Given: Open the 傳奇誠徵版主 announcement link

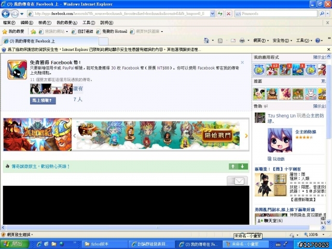Looking at the screenshot, I should 40,167.
